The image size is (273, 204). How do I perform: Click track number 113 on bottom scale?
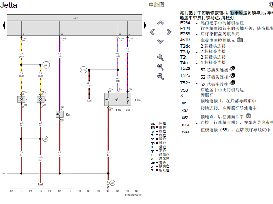point(11,191)
